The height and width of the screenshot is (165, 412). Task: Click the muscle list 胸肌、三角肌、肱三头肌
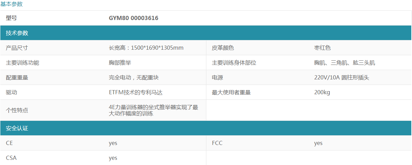[345, 63]
